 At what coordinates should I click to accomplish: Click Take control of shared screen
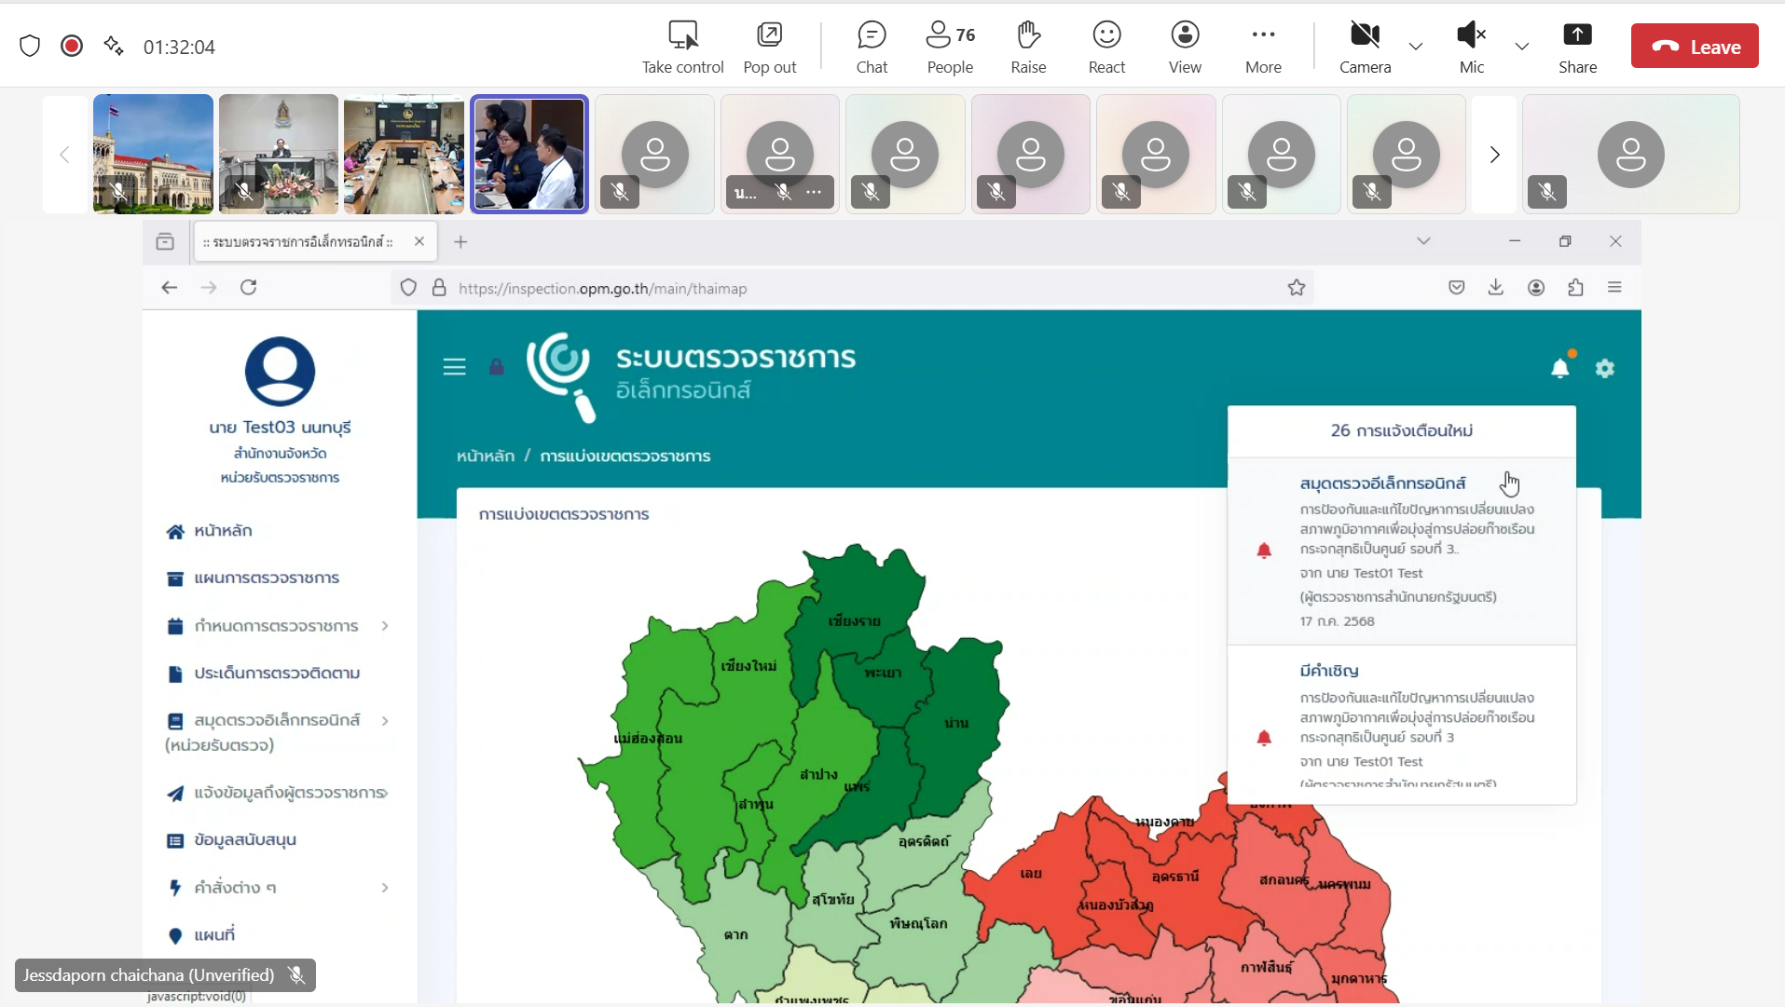tap(682, 47)
